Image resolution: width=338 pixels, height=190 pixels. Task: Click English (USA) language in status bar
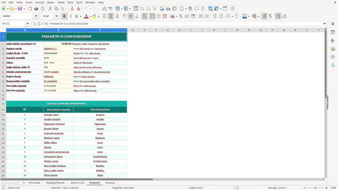coord(196,188)
